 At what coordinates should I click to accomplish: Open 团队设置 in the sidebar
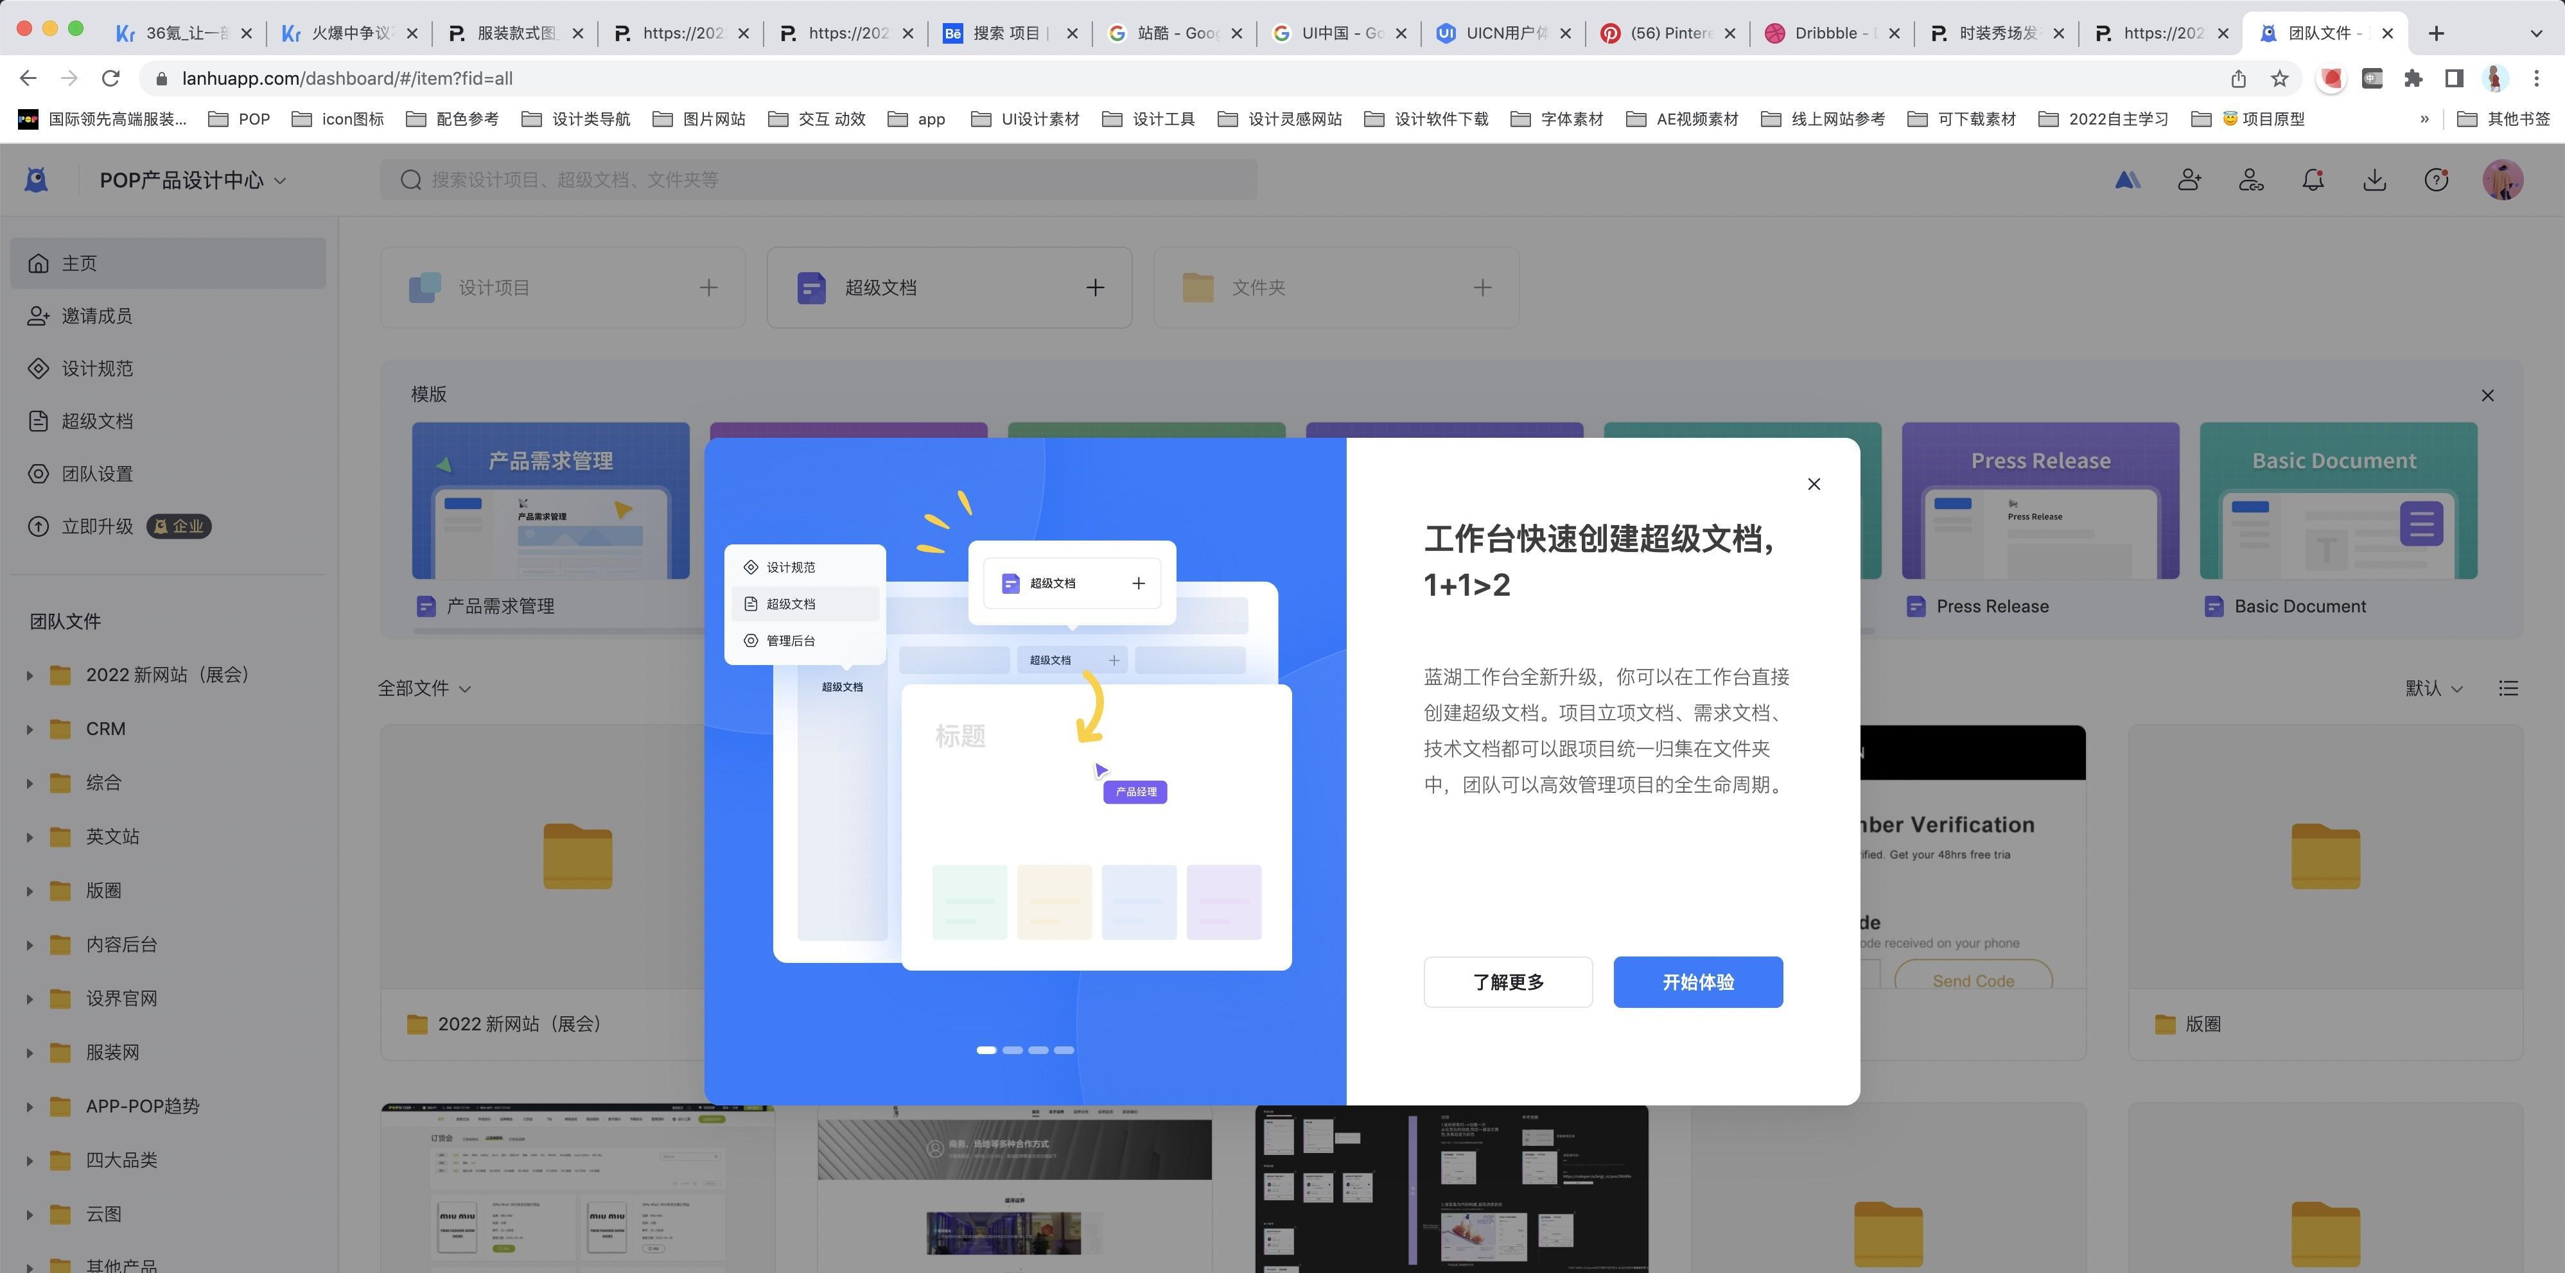pyautogui.click(x=168, y=474)
